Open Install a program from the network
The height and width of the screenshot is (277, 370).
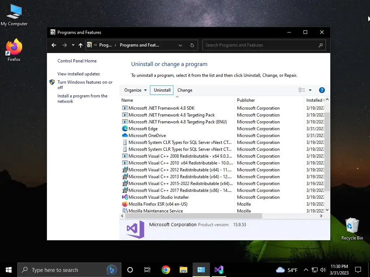coord(82,98)
